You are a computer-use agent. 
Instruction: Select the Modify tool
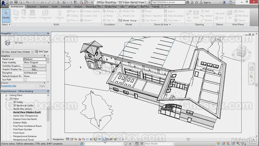click(6, 16)
